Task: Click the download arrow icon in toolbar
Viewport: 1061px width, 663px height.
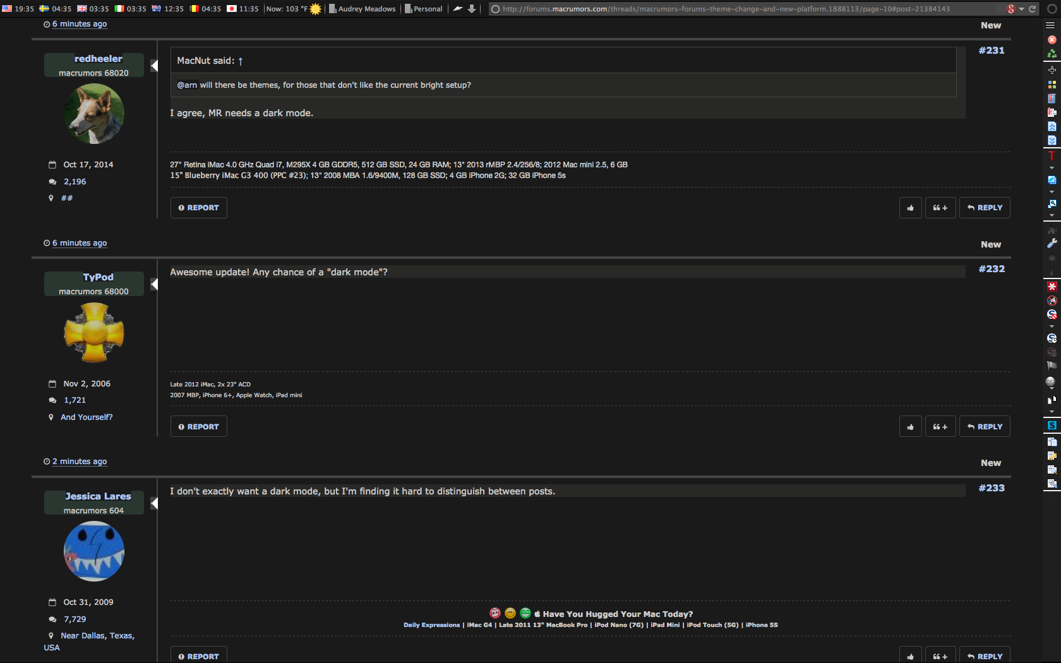Action: (x=471, y=9)
